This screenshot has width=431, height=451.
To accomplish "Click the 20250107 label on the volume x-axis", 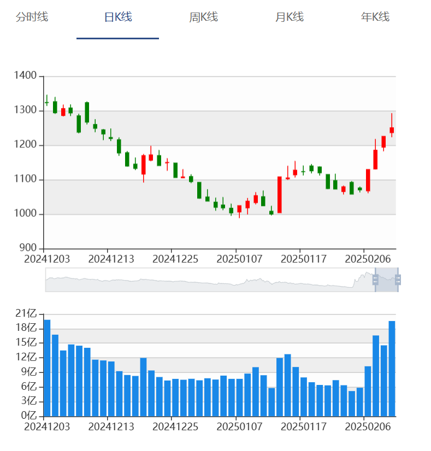I will tap(235, 425).
